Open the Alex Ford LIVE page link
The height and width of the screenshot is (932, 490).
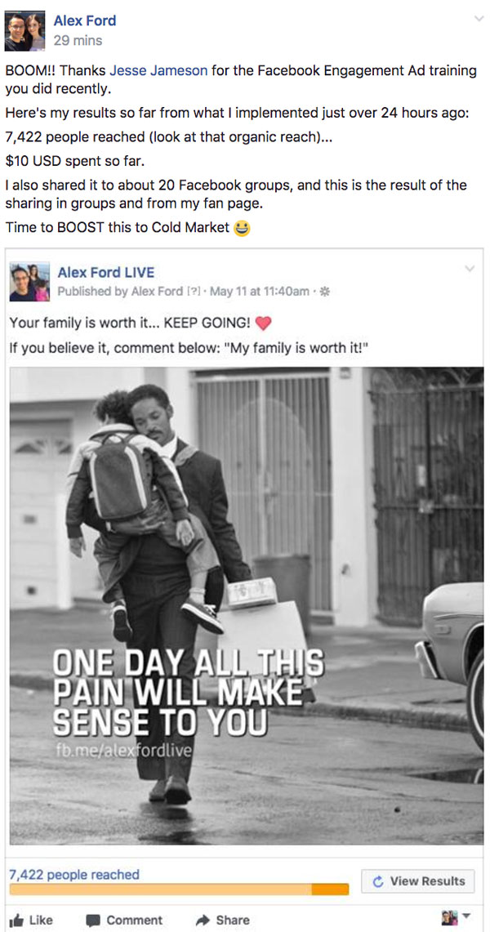coord(105,273)
